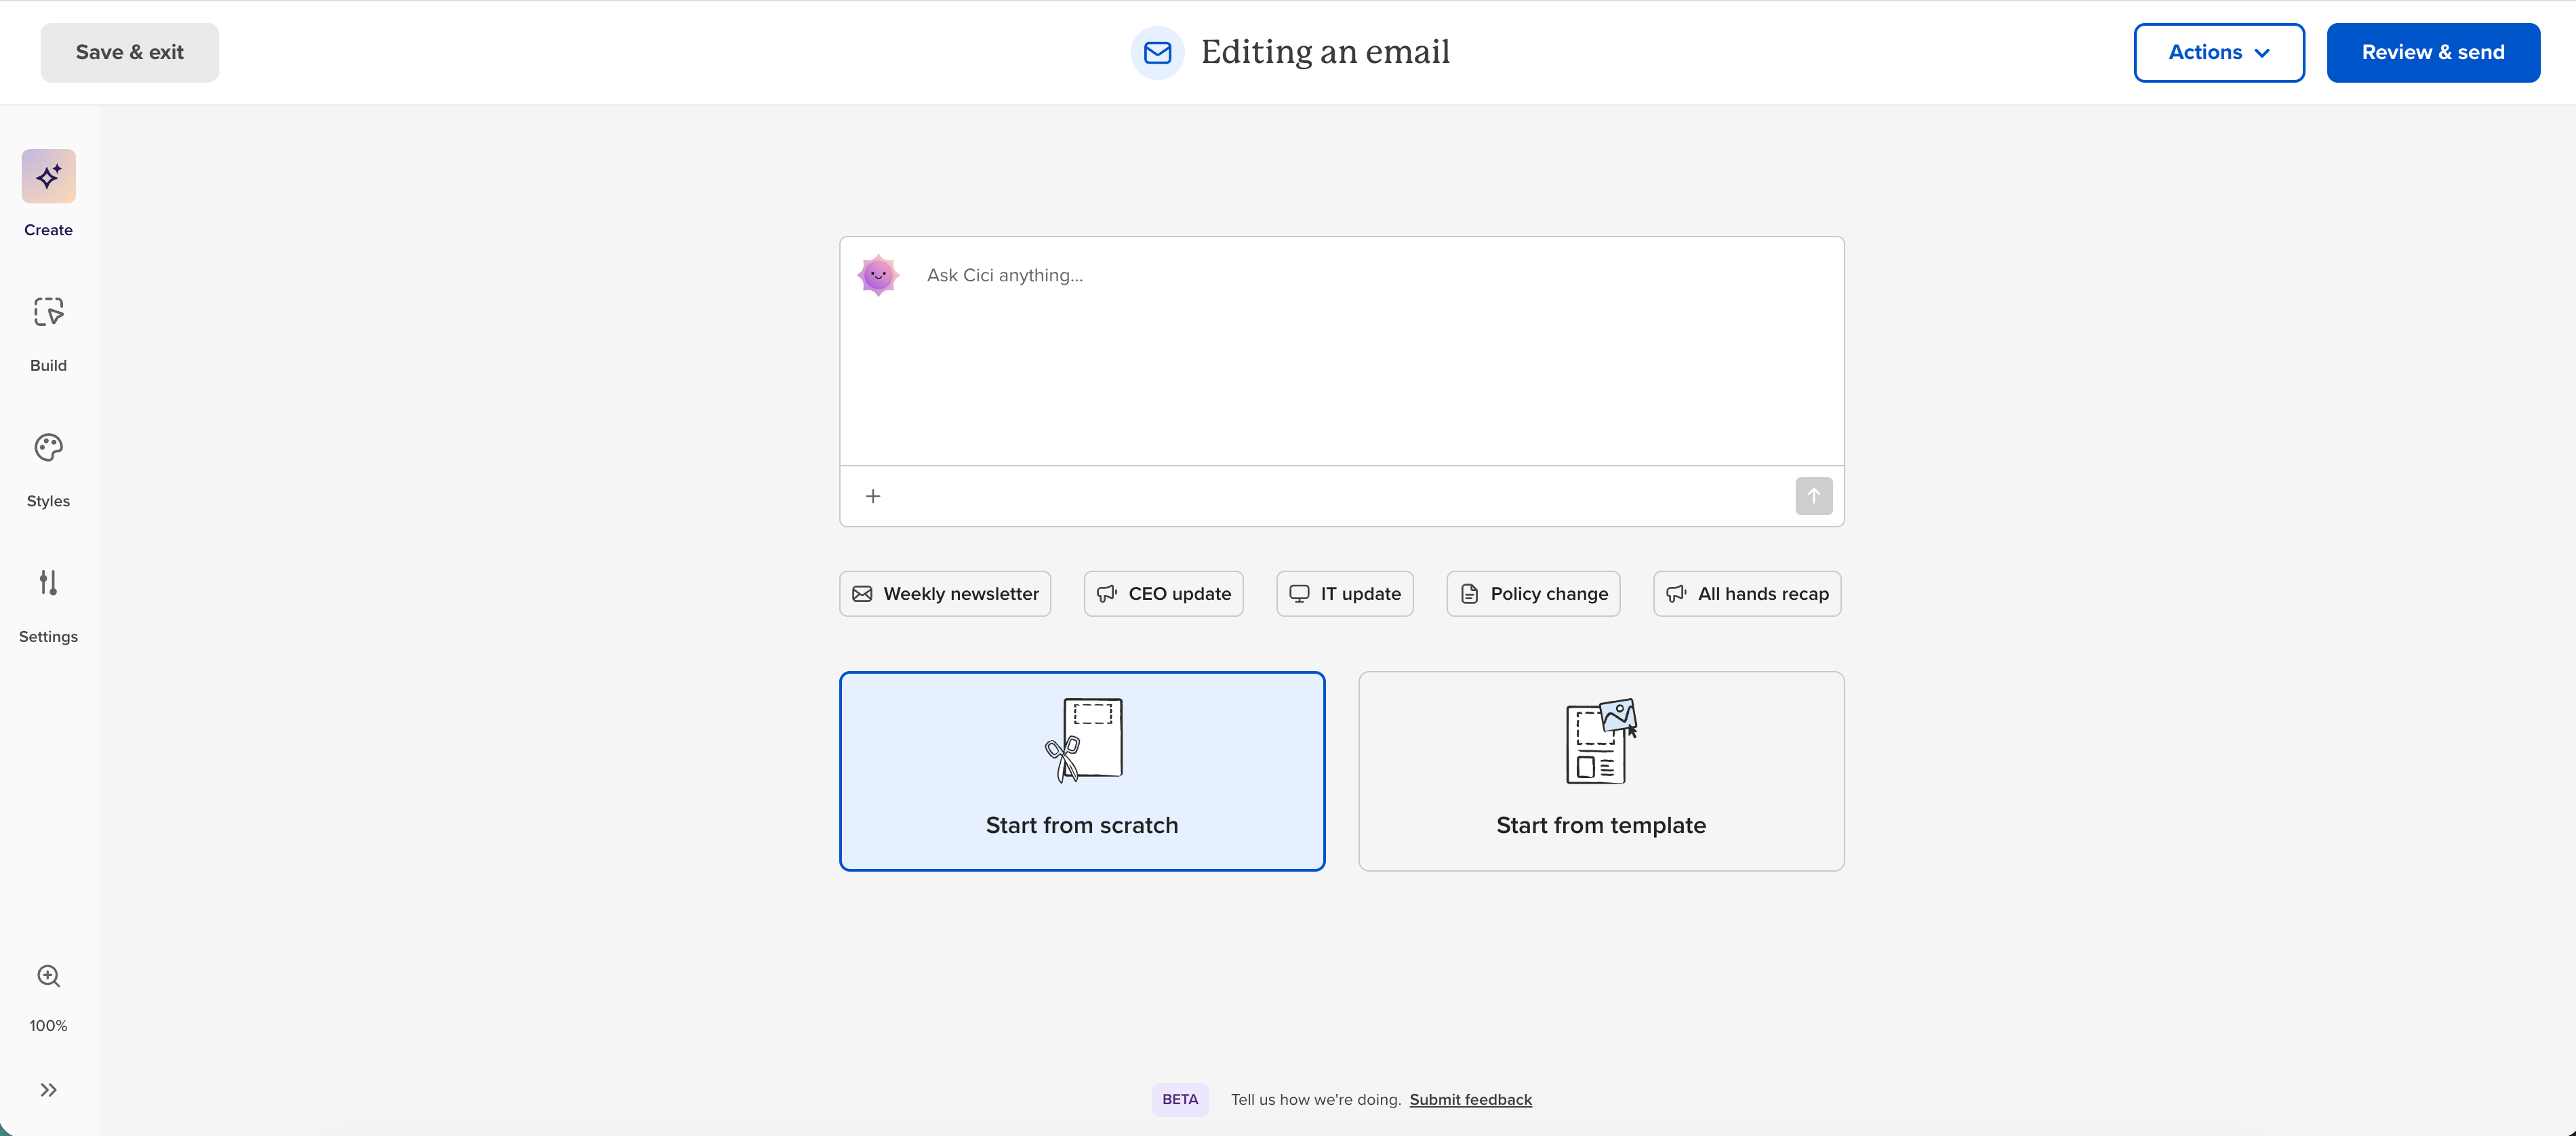Open the Actions dropdown
This screenshot has width=2576, height=1136.
coord(2219,53)
